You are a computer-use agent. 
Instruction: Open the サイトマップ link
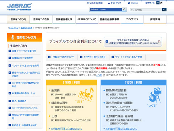click(x=114, y=3)
